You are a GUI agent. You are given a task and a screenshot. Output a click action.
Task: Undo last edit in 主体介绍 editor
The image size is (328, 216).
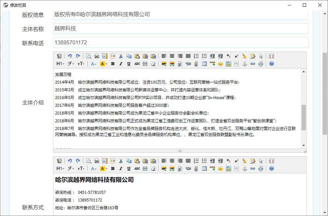(x=70, y=56)
